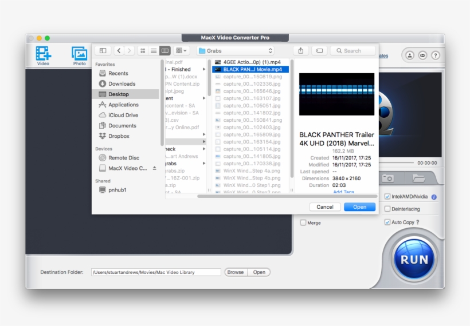Click capture_00...150819.png in the file list
Image resolution: width=470 pixels, height=326 pixels.
coord(250,77)
